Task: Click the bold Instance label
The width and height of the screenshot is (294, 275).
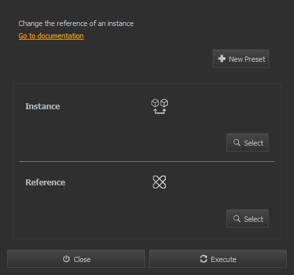Action: (x=43, y=107)
